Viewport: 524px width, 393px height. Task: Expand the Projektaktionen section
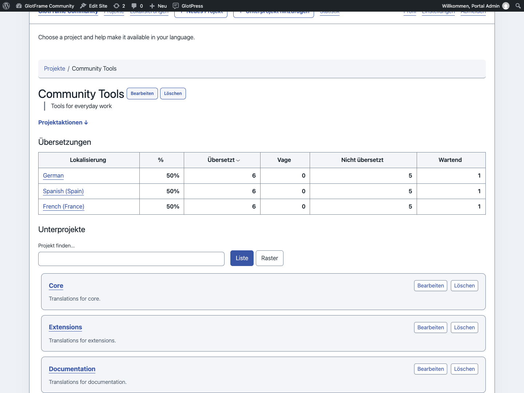[x=63, y=123]
